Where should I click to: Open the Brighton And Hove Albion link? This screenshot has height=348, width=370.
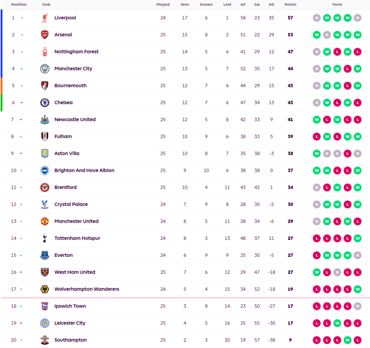pyautogui.click(x=84, y=170)
